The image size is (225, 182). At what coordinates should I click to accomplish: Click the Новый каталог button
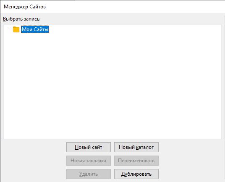[136, 147]
